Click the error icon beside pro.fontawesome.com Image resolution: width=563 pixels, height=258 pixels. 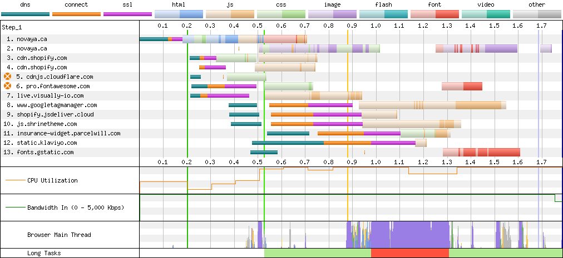tap(8, 86)
